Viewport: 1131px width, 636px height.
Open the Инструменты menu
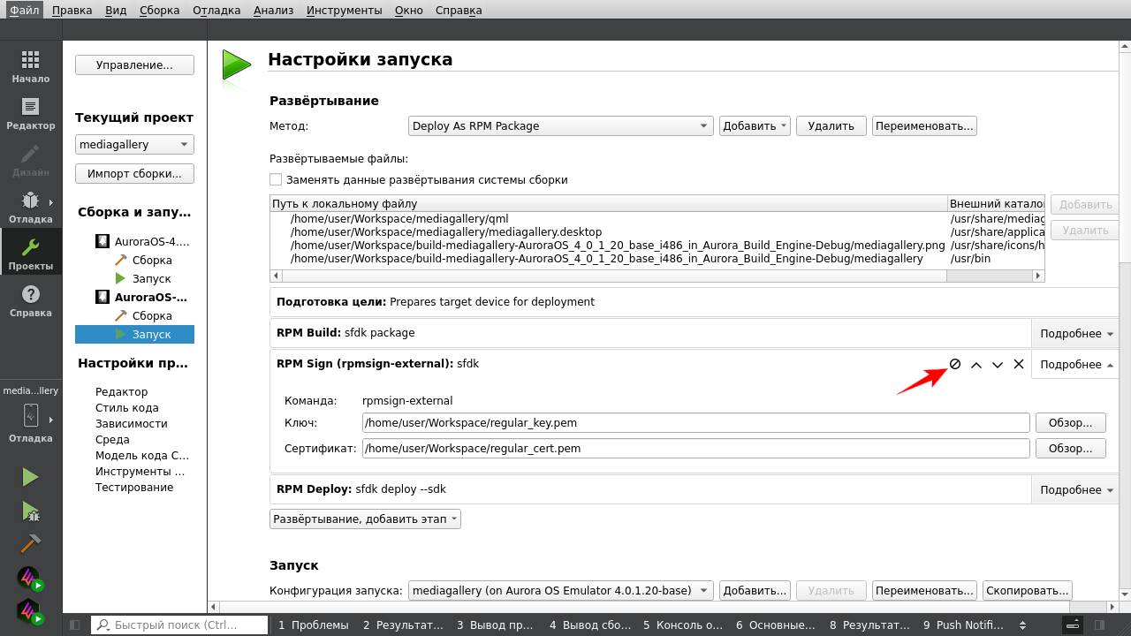(x=344, y=11)
